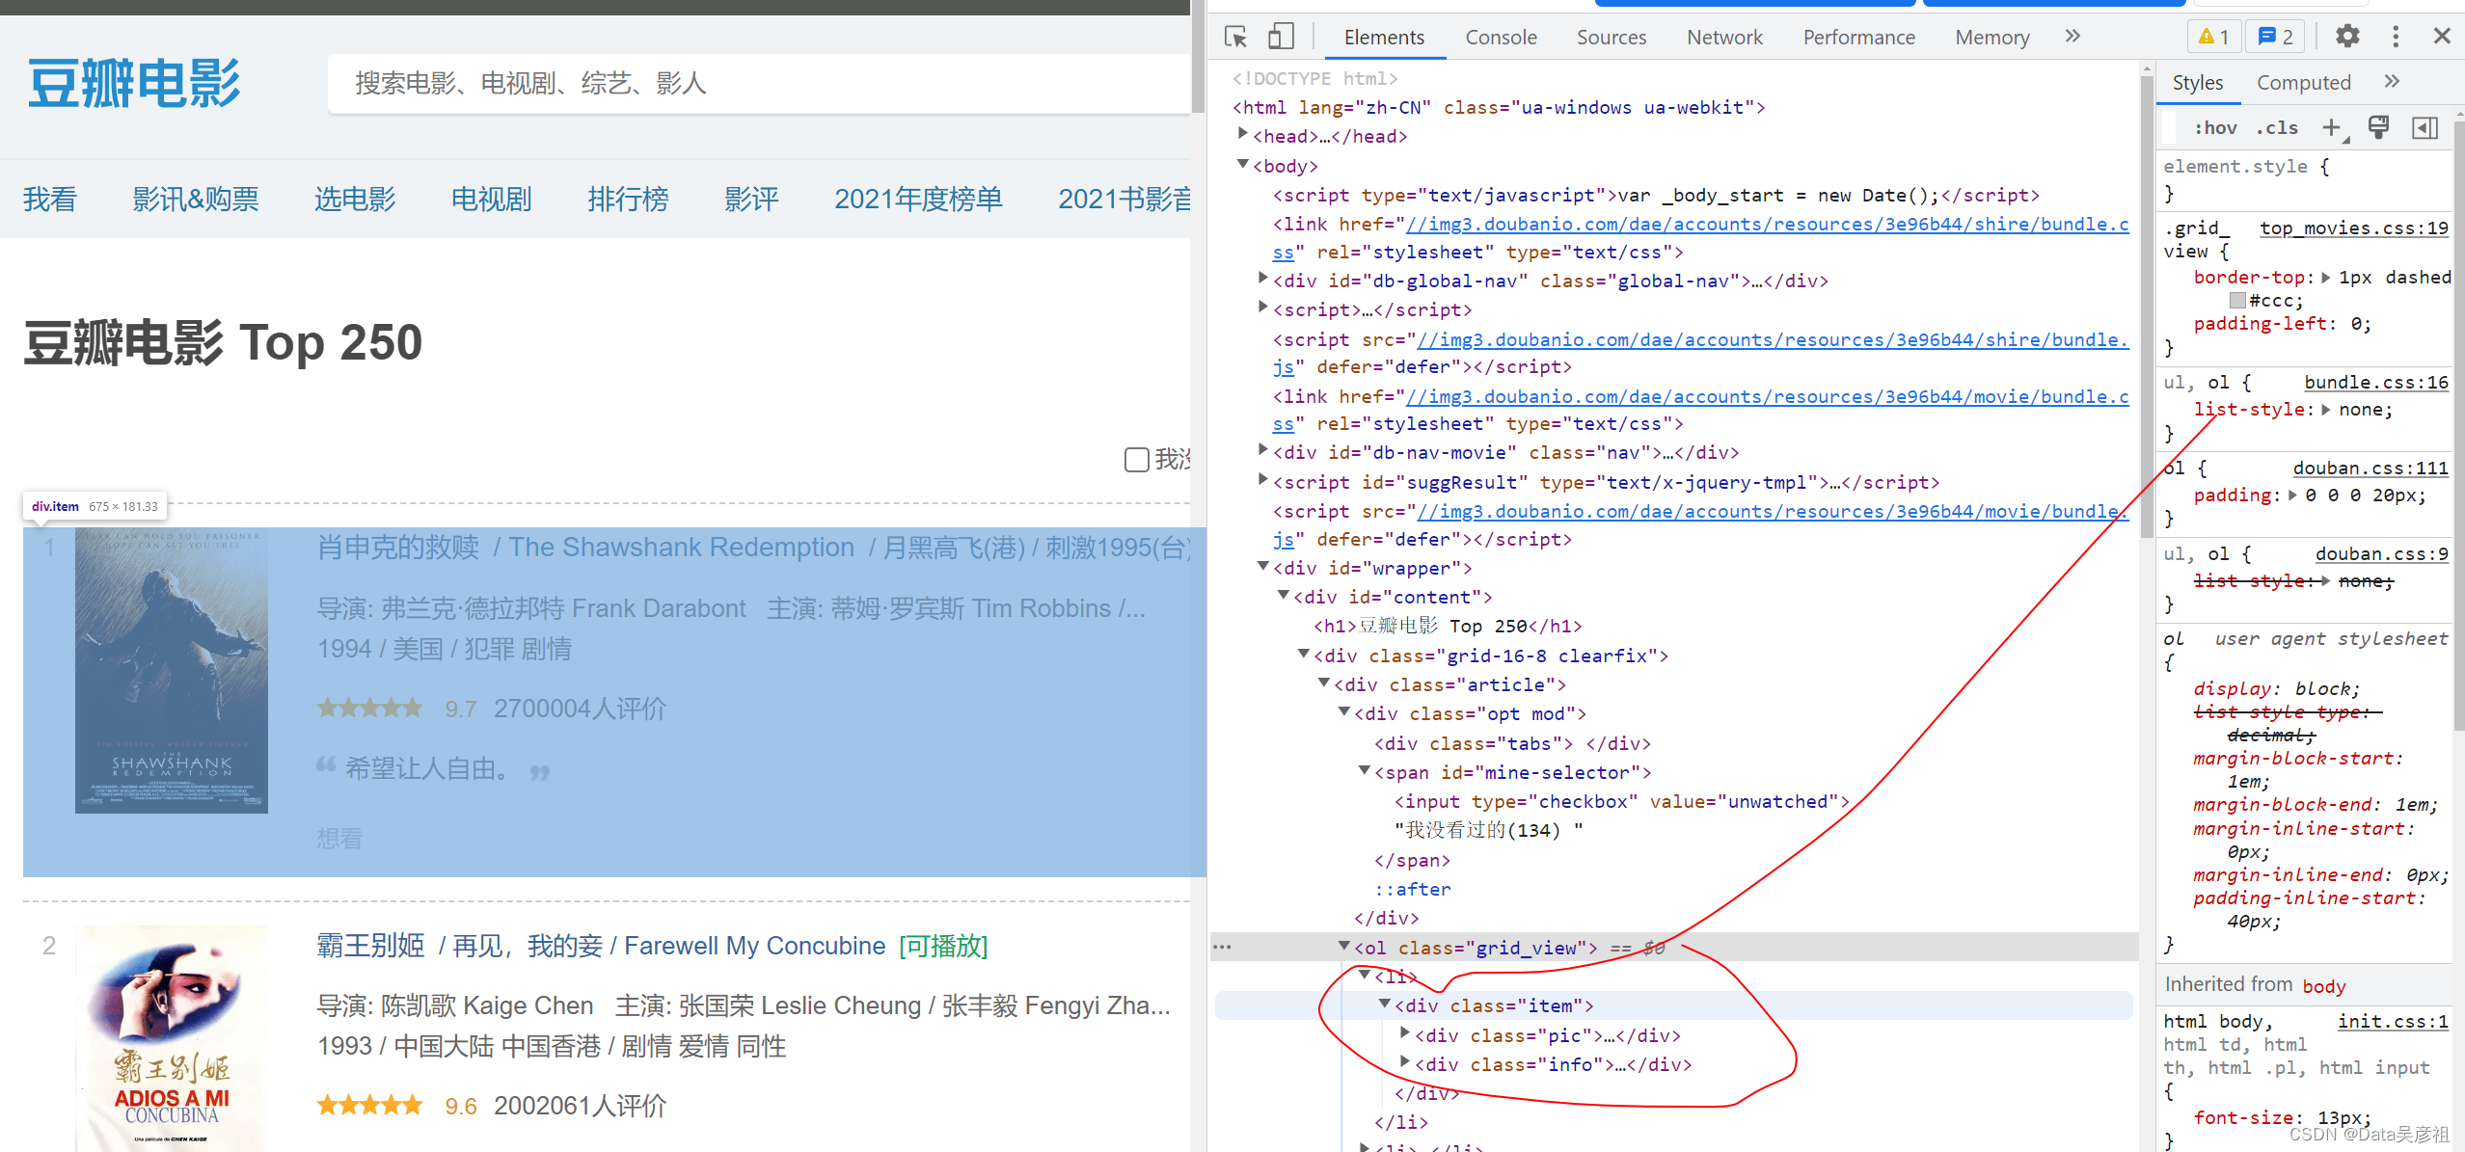Screen dimensions: 2465x1152
Task: Switch to the Elements tab
Action: (1384, 37)
